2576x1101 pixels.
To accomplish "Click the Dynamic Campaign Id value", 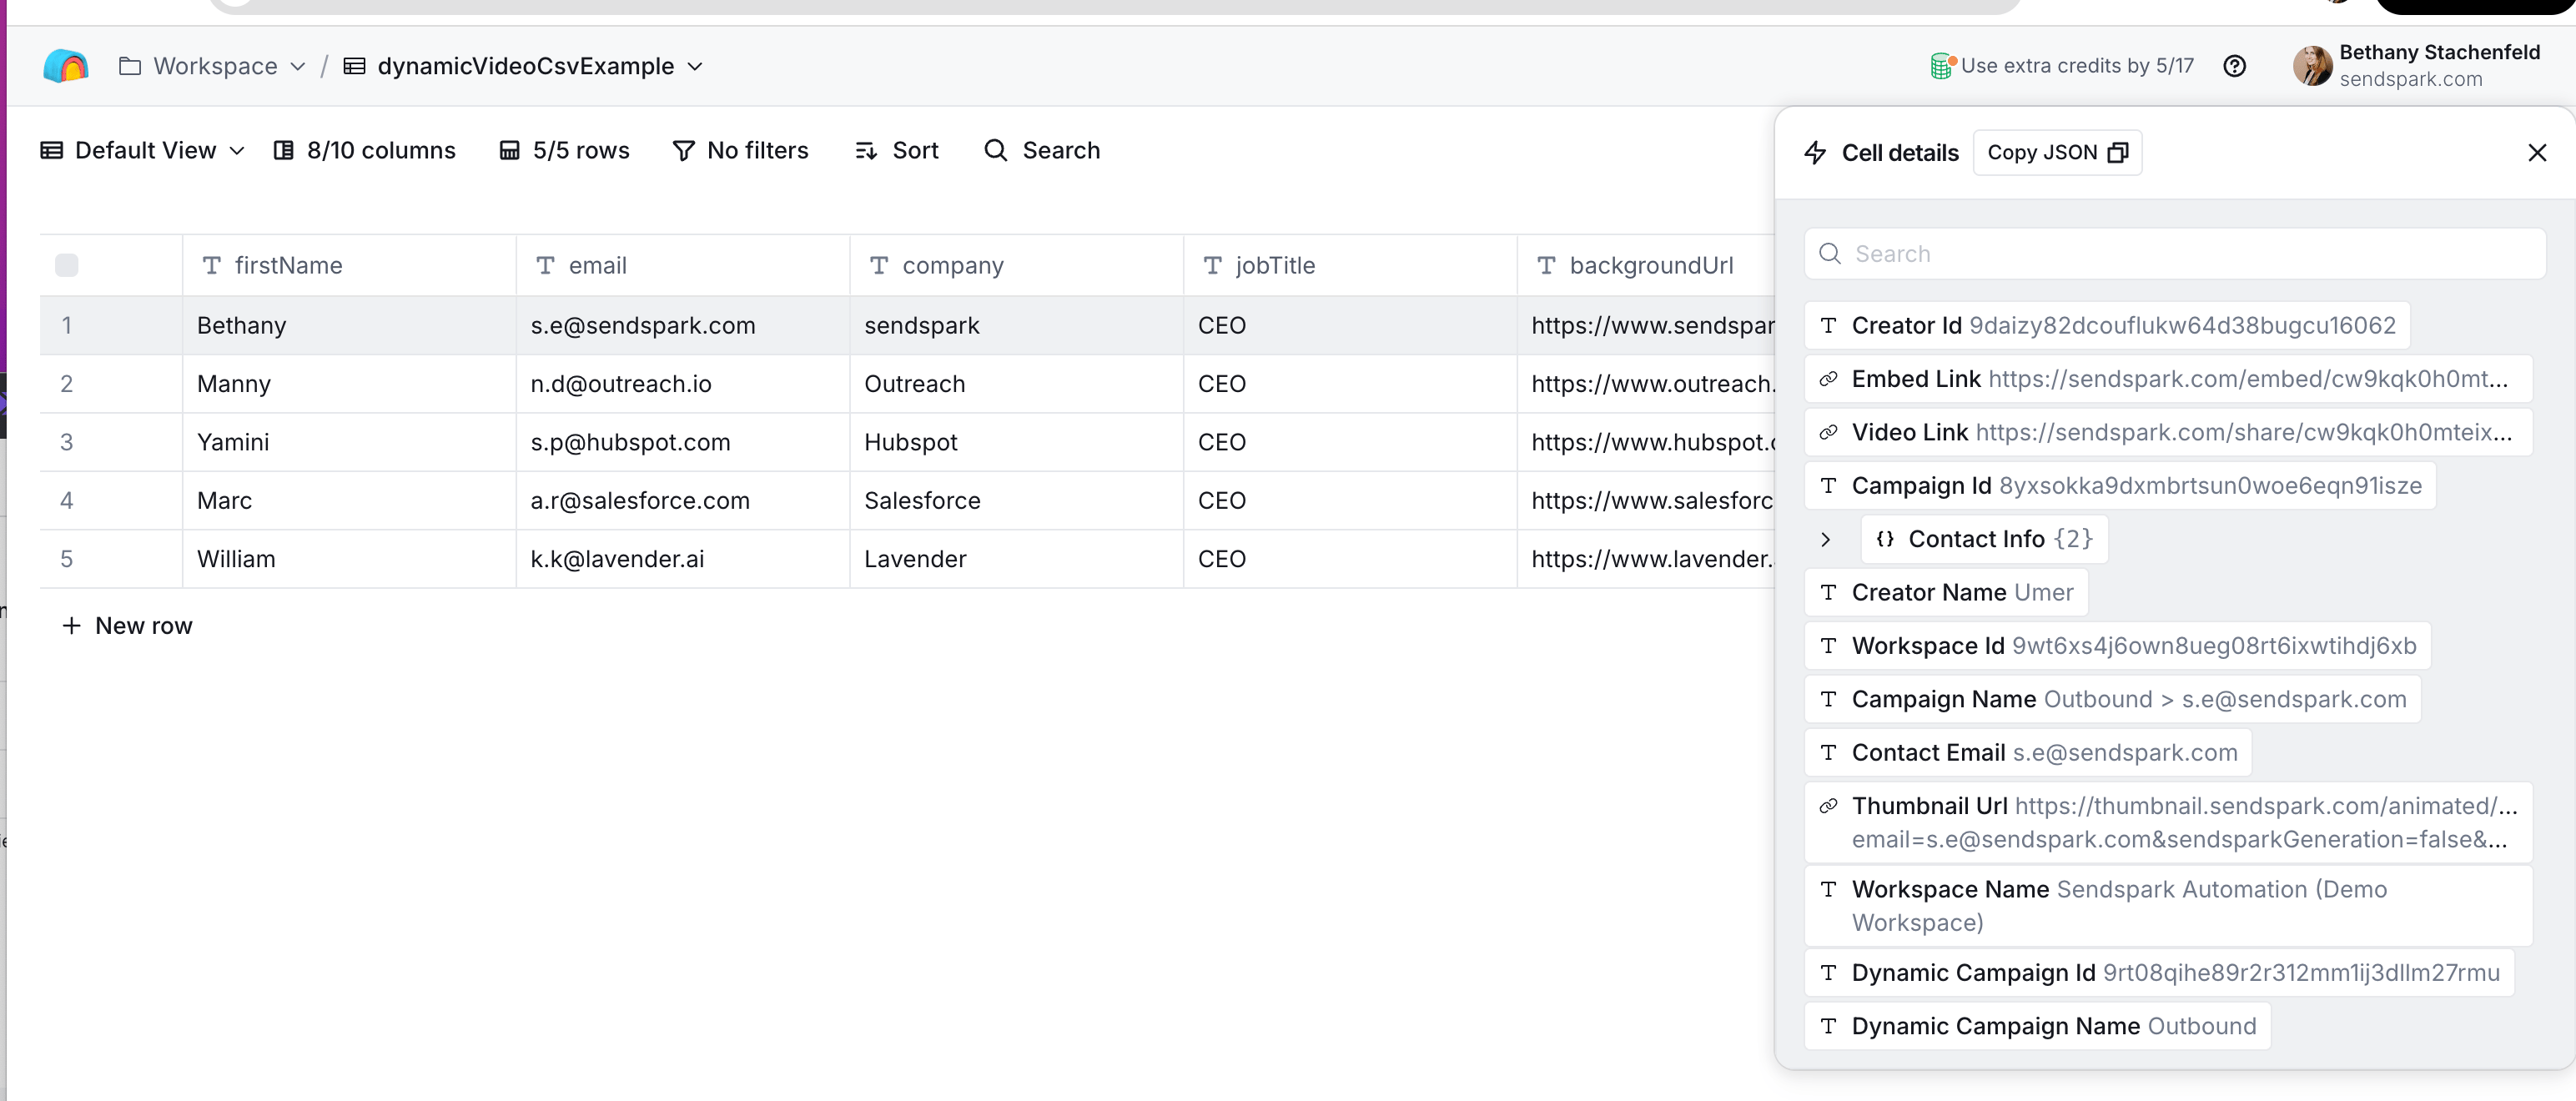I will coord(2301,973).
